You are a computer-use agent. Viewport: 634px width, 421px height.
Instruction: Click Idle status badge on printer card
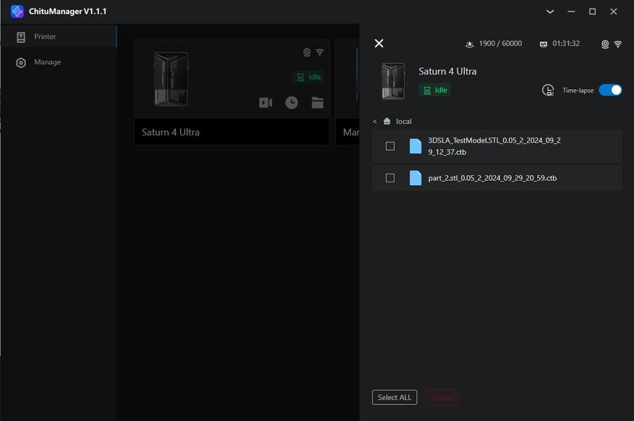click(309, 77)
